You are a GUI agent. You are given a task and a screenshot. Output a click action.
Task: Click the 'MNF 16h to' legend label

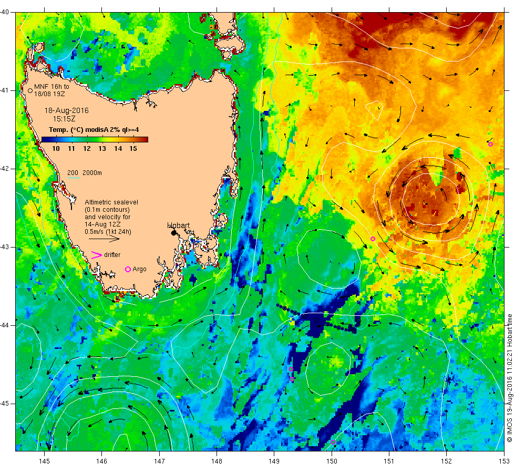[51, 87]
